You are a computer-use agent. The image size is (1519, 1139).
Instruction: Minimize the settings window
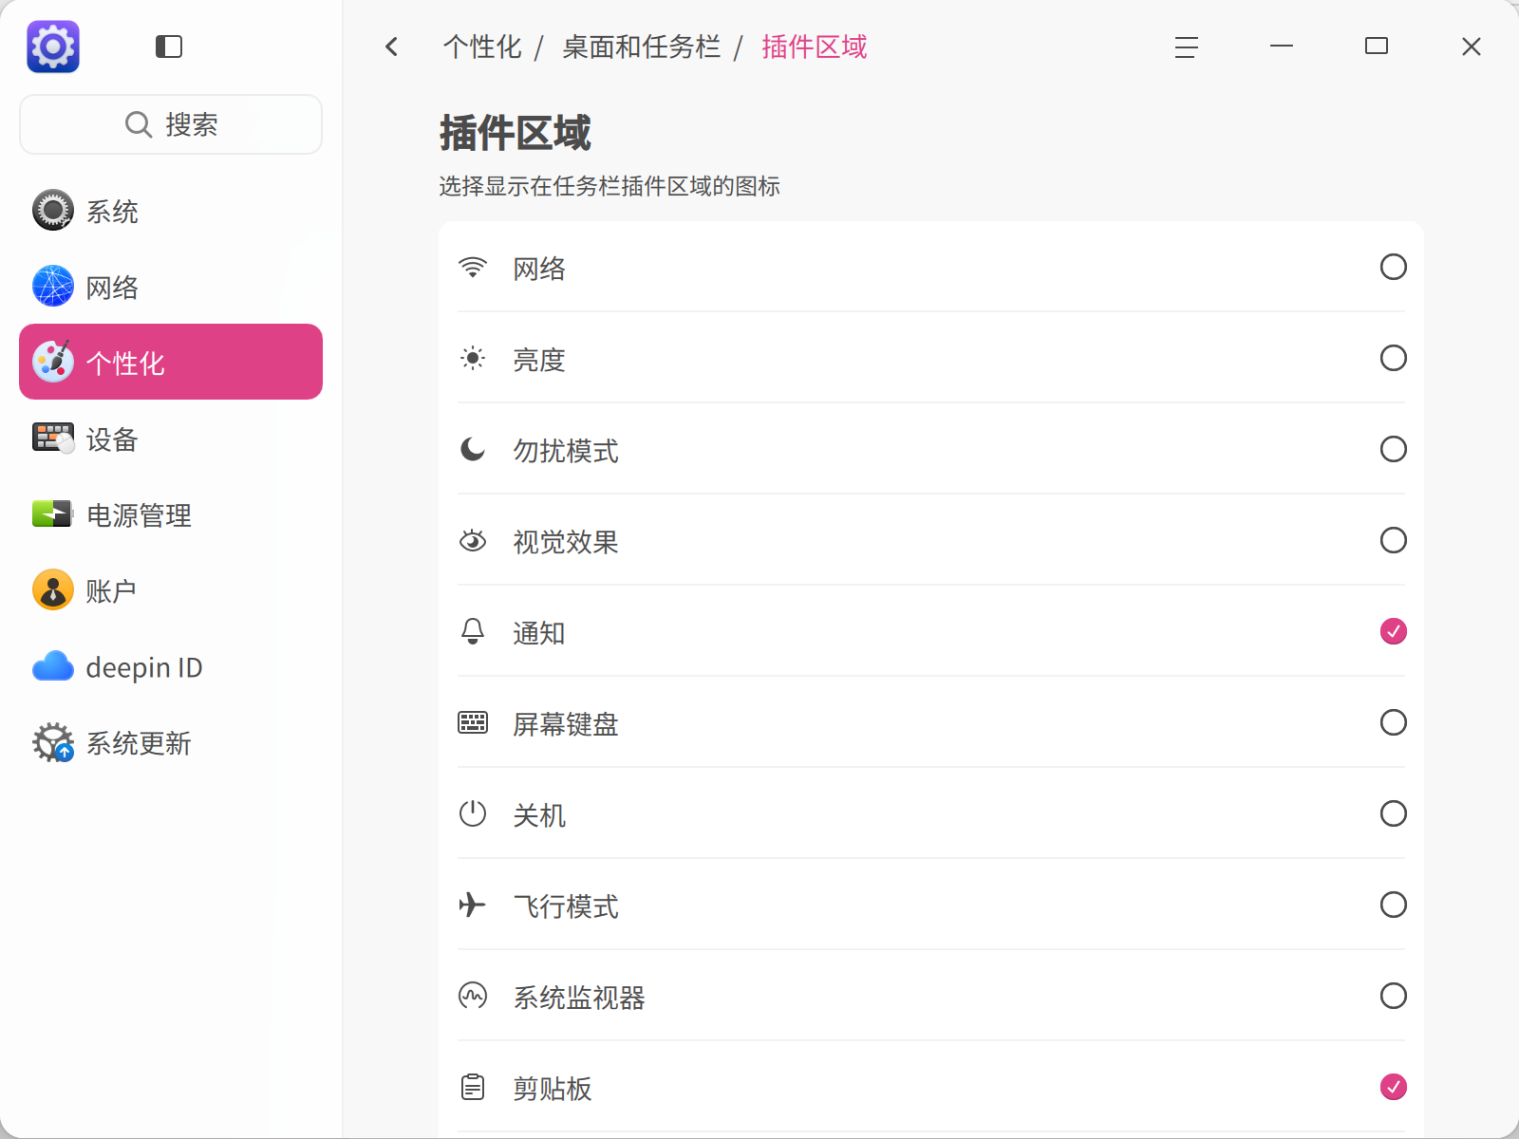coord(1282,47)
